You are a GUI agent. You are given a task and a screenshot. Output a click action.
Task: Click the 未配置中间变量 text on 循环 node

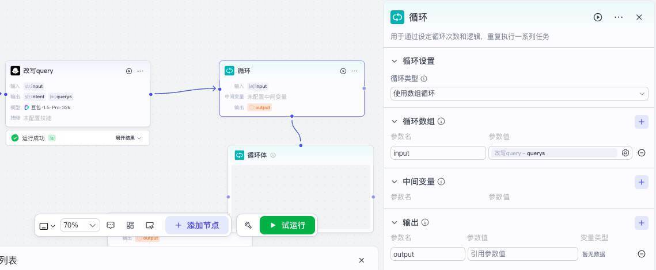point(267,97)
